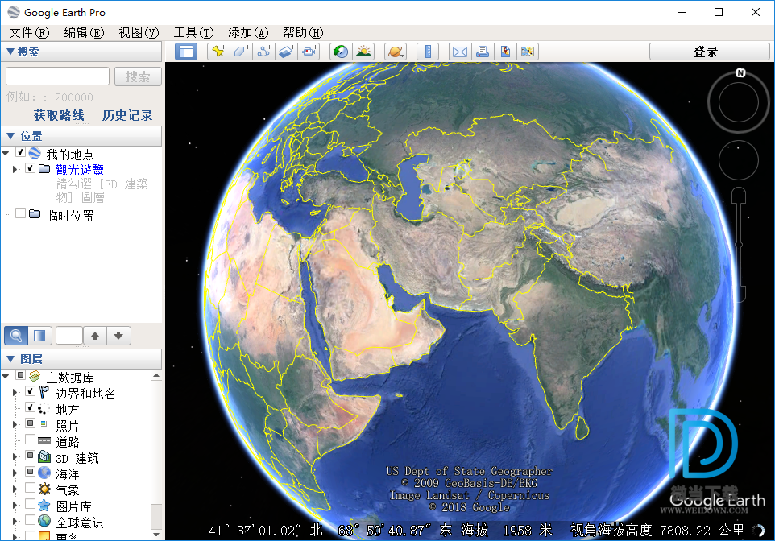Click in the search input field
This screenshot has width=775, height=541.
57,76
